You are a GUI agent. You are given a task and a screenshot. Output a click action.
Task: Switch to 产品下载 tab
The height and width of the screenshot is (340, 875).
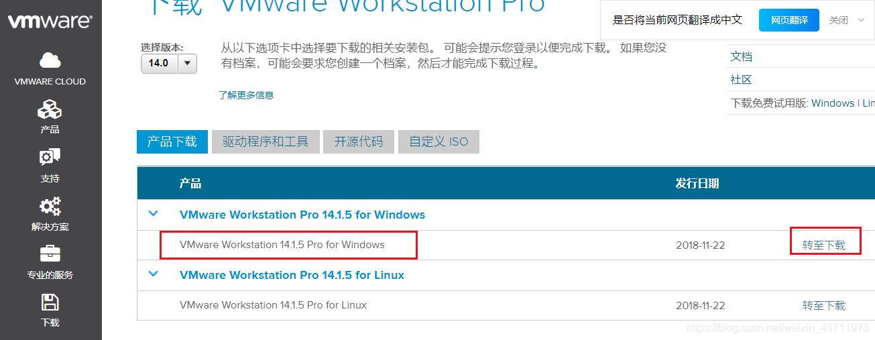coord(172,141)
